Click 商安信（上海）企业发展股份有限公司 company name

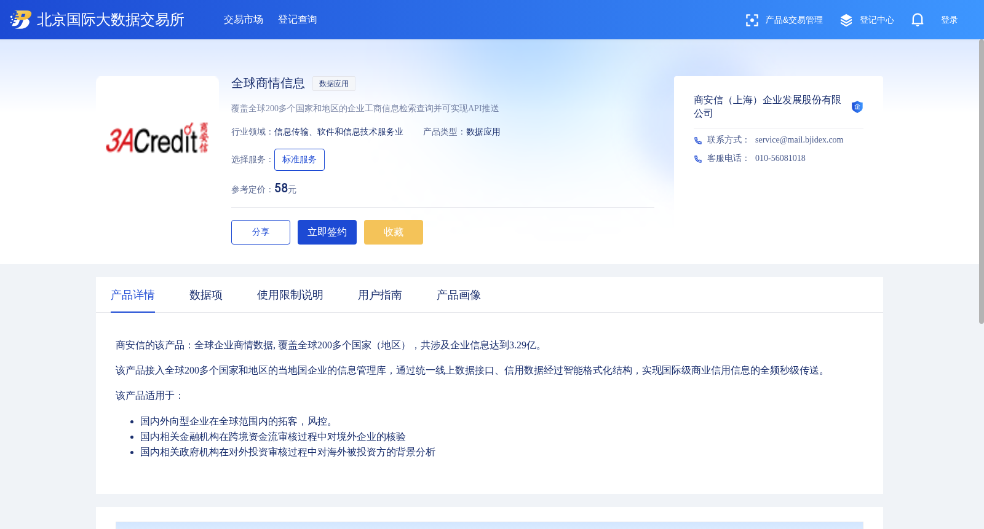click(768, 107)
